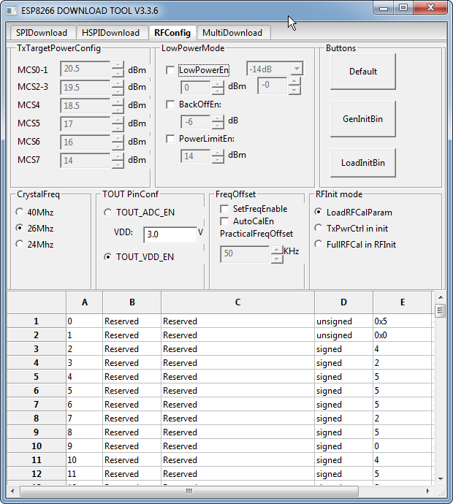Click the vertical scrollbar up arrow

pyautogui.click(x=441, y=297)
